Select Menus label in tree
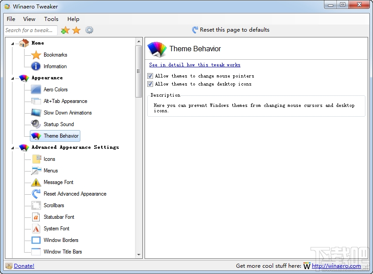Viewport: 373px width, 274px height. pyautogui.click(x=51, y=171)
